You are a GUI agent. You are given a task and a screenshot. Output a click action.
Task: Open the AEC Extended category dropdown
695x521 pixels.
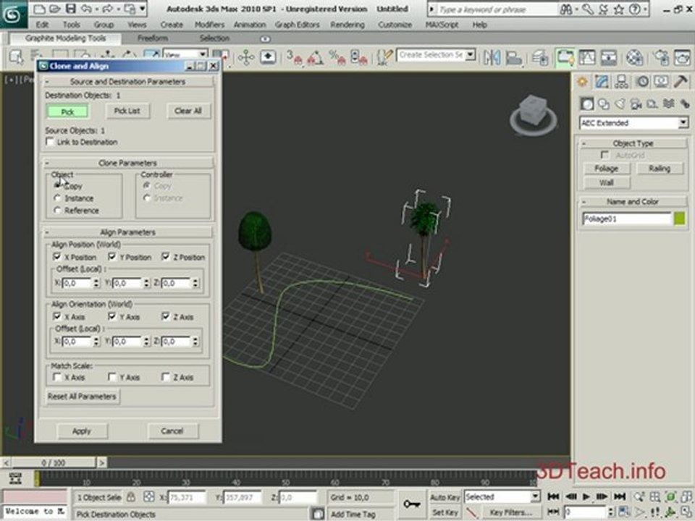683,123
